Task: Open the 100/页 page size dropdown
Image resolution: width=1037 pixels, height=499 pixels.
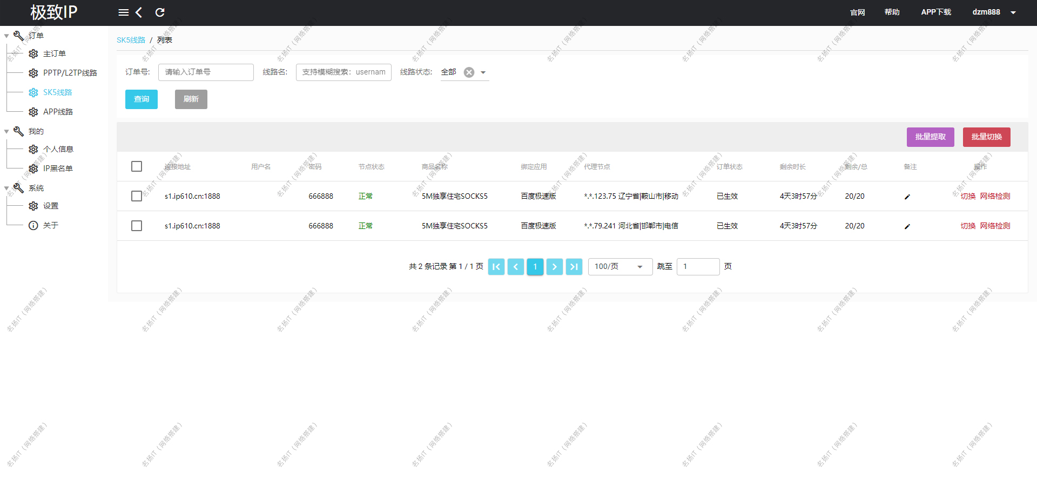Action: (x=619, y=267)
